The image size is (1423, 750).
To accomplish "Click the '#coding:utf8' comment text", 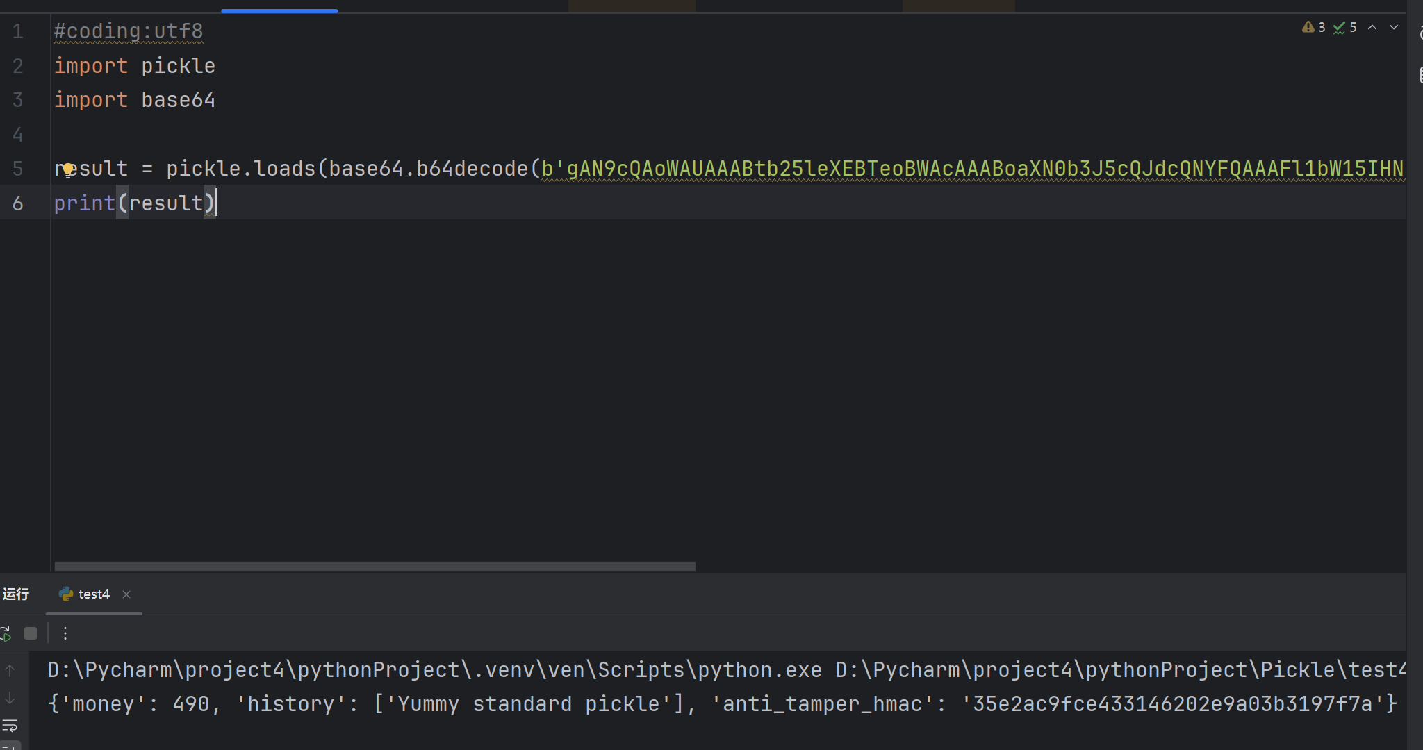I will 129,31.
